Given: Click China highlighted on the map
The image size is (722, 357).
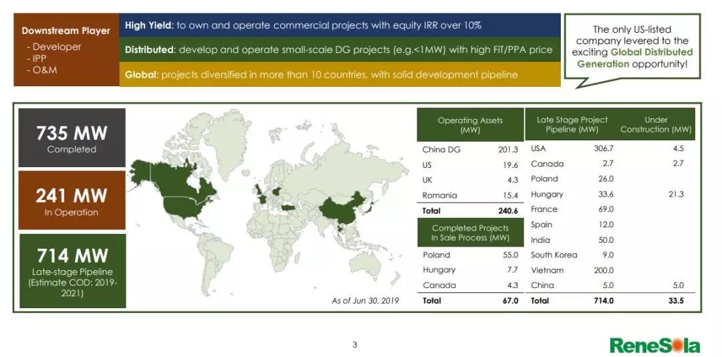Looking at the screenshot, I should click(x=342, y=207).
